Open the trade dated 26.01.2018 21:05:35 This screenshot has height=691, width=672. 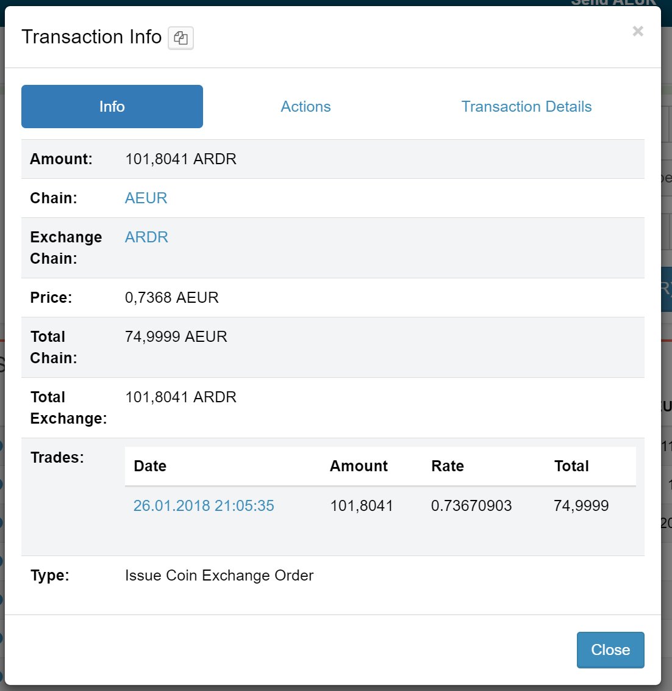(204, 505)
